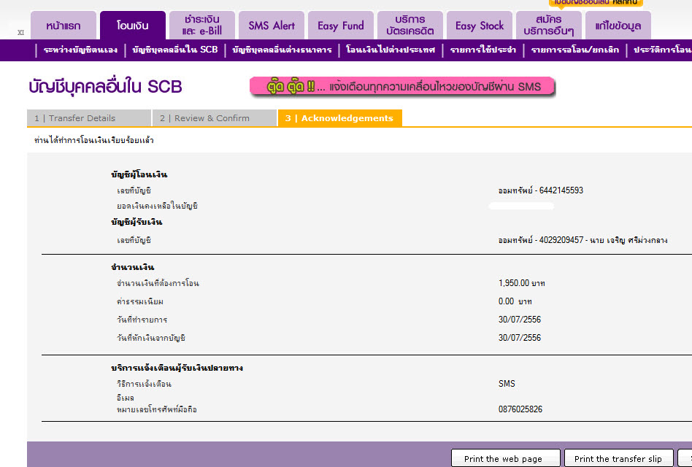The width and height of the screenshot is (692, 467).
Task: Click the ยอดเงินคงเหลือในบัญชี label
Action: (x=157, y=206)
